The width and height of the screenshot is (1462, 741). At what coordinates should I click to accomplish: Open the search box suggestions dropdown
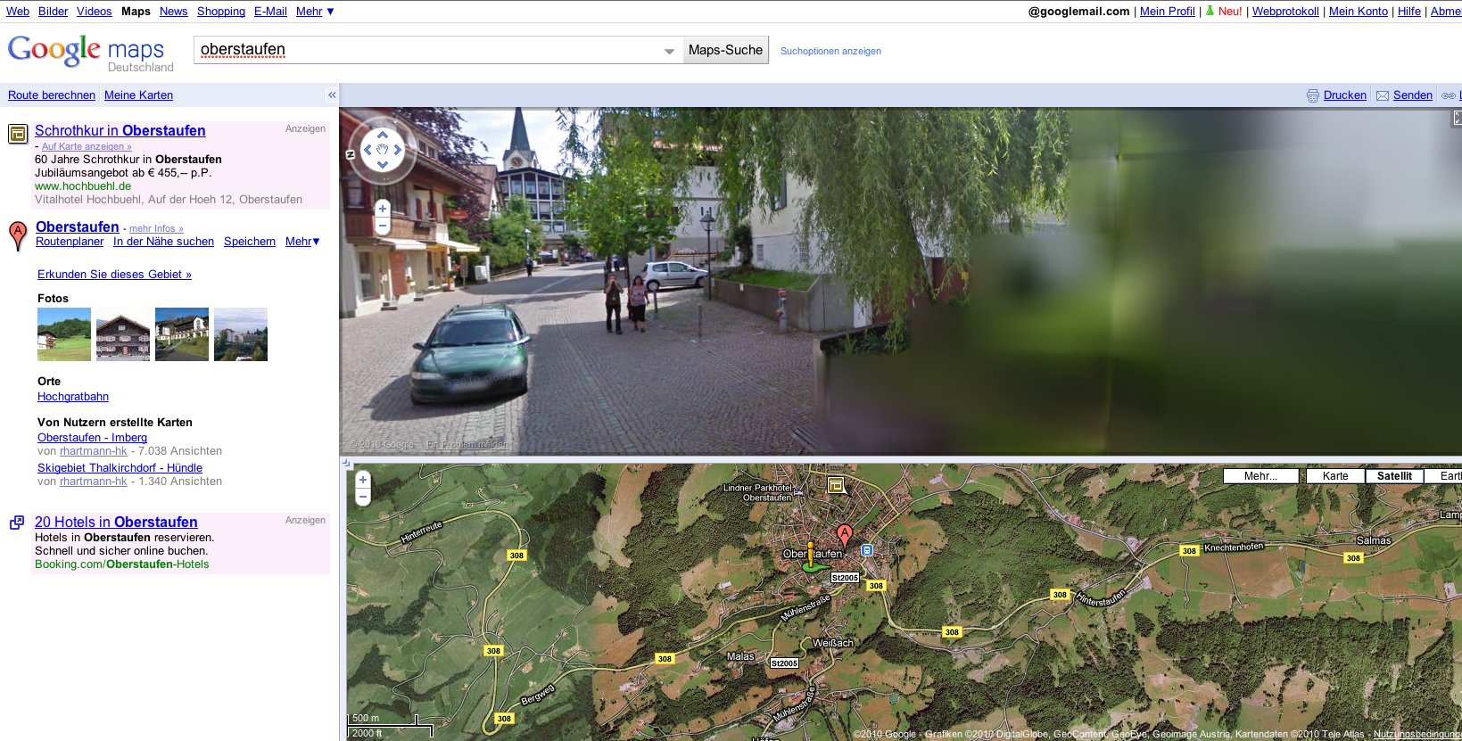669,51
